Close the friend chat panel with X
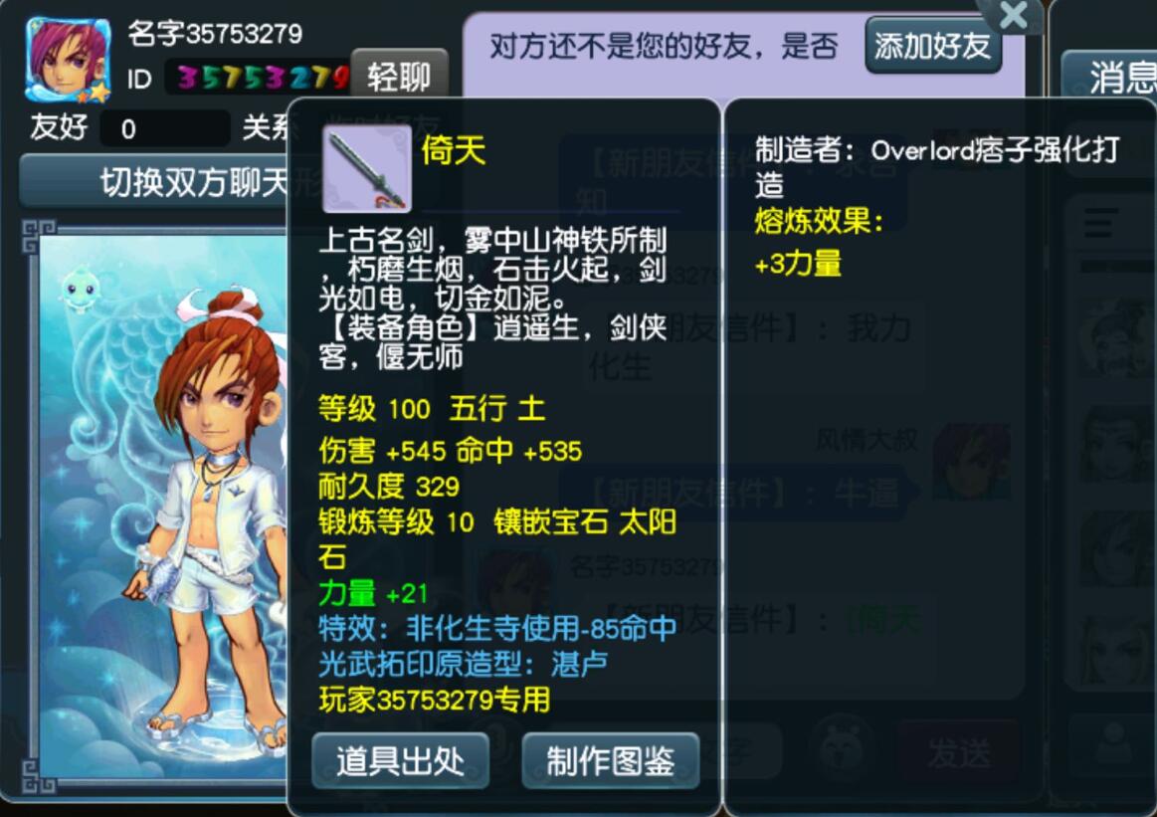Image resolution: width=1157 pixels, height=817 pixels. [x=1013, y=15]
